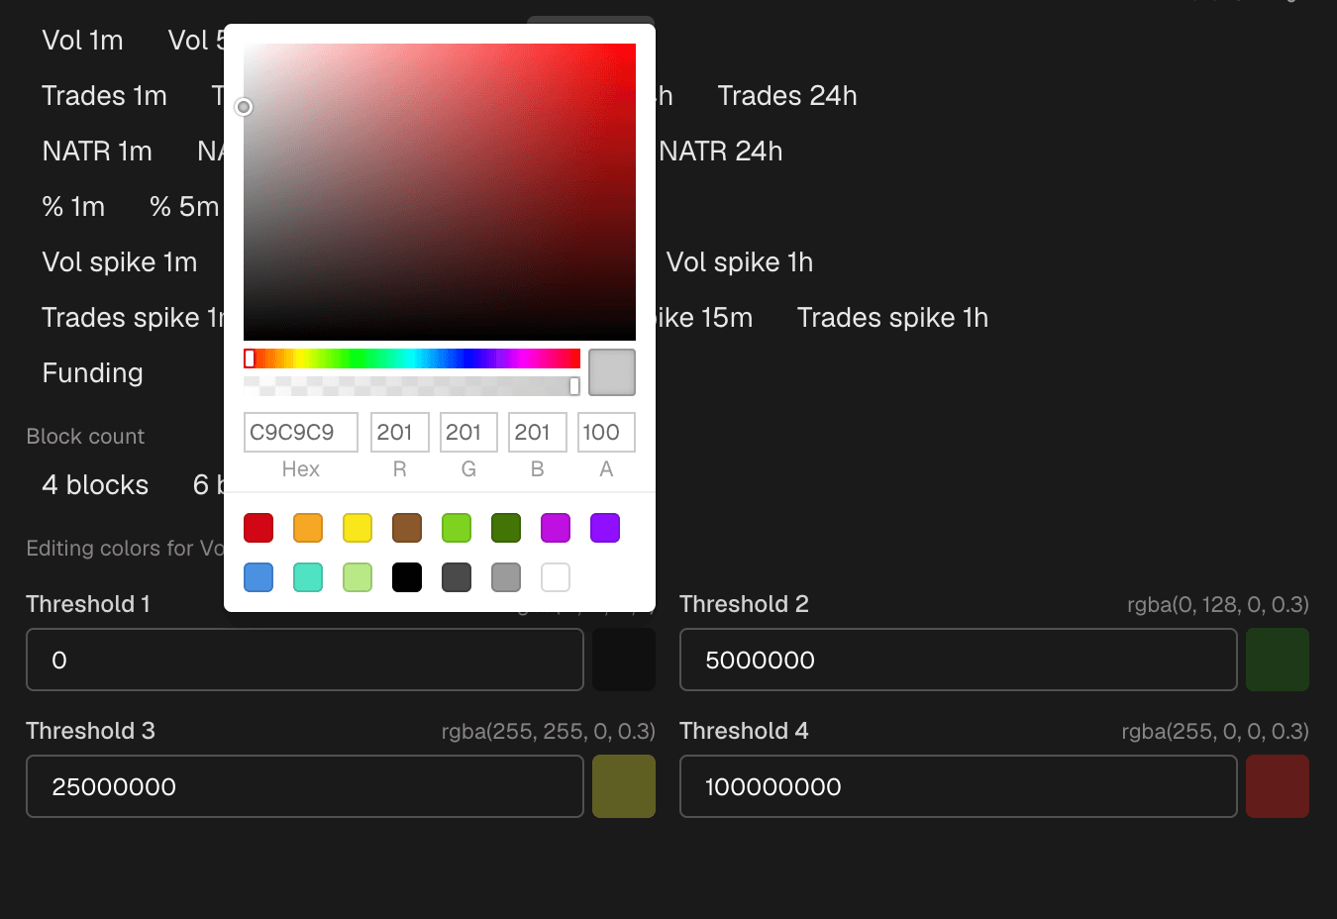Pick the yellow preset swatch
Image resolution: width=1337 pixels, height=919 pixels.
(x=358, y=528)
